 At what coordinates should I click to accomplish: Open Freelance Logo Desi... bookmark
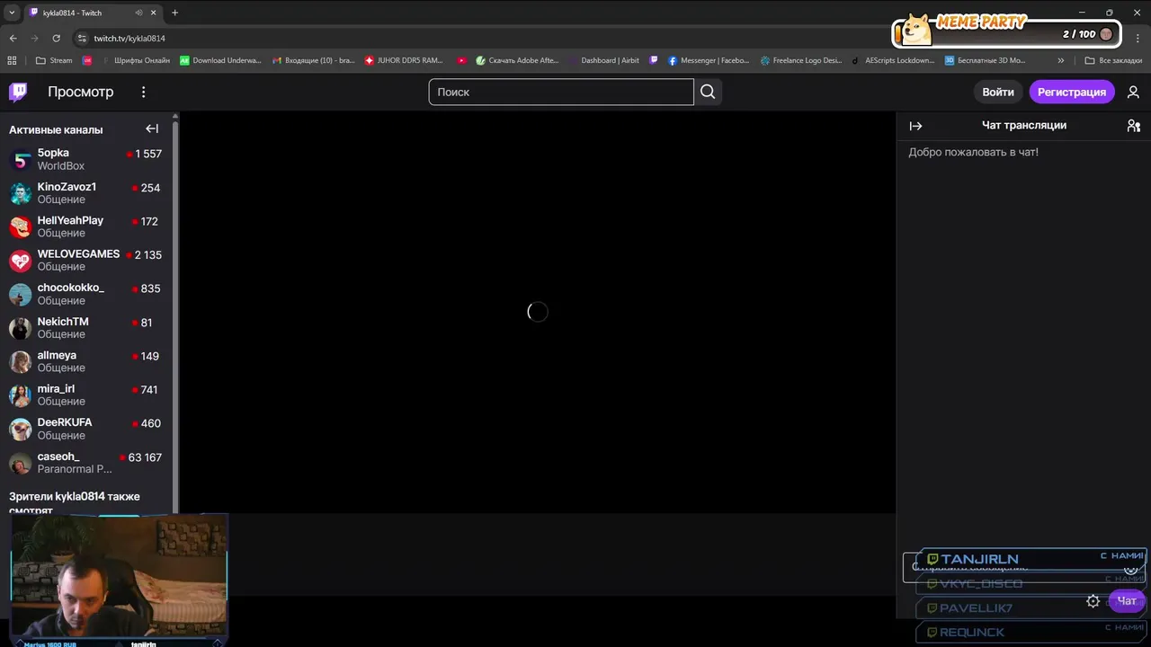coord(801,60)
